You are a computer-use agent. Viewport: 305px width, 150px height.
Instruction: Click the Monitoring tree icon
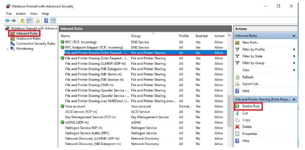13,48
